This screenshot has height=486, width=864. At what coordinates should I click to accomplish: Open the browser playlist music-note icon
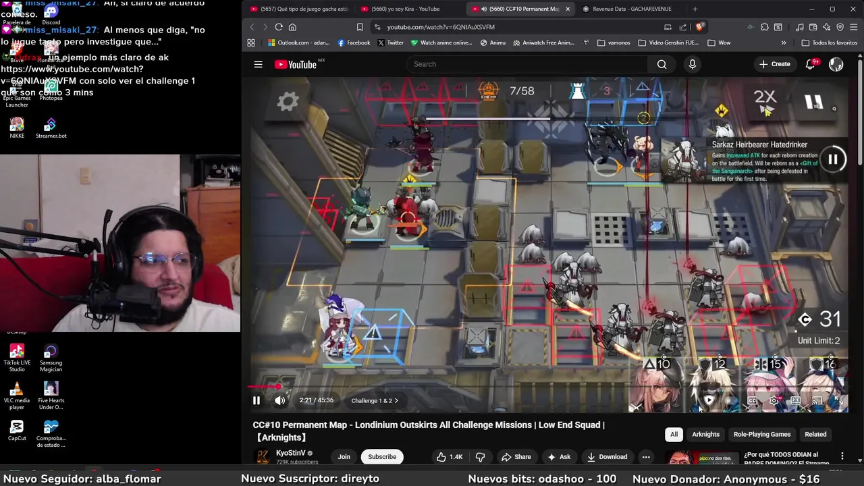click(799, 27)
